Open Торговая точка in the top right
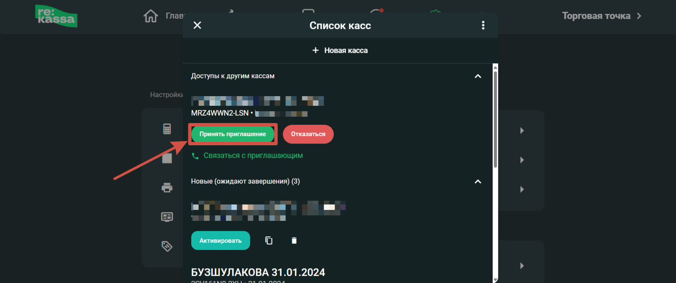This screenshot has width=676, height=283. point(602,16)
